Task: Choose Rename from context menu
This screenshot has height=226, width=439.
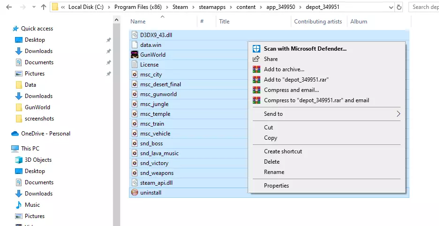Action: tap(327, 172)
